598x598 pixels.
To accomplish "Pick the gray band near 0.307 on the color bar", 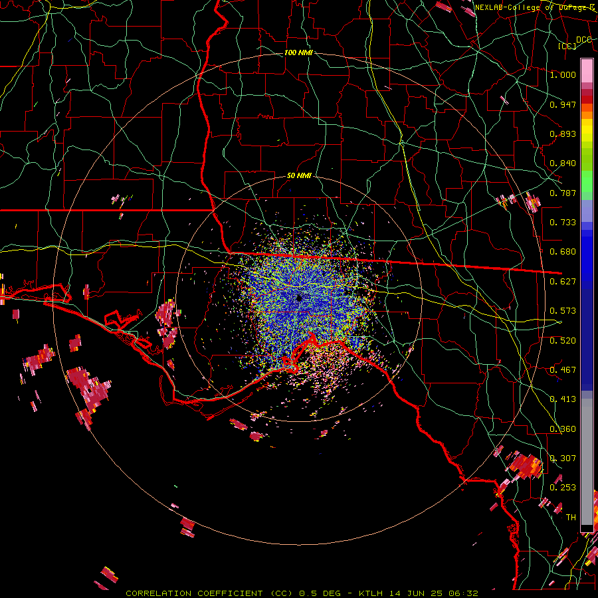I will tap(587, 462).
